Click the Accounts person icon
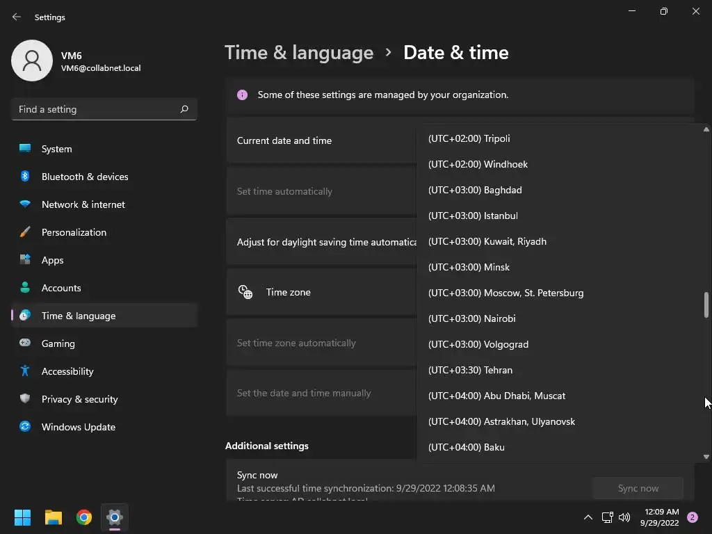The height and width of the screenshot is (534, 712). click(25, 287)
